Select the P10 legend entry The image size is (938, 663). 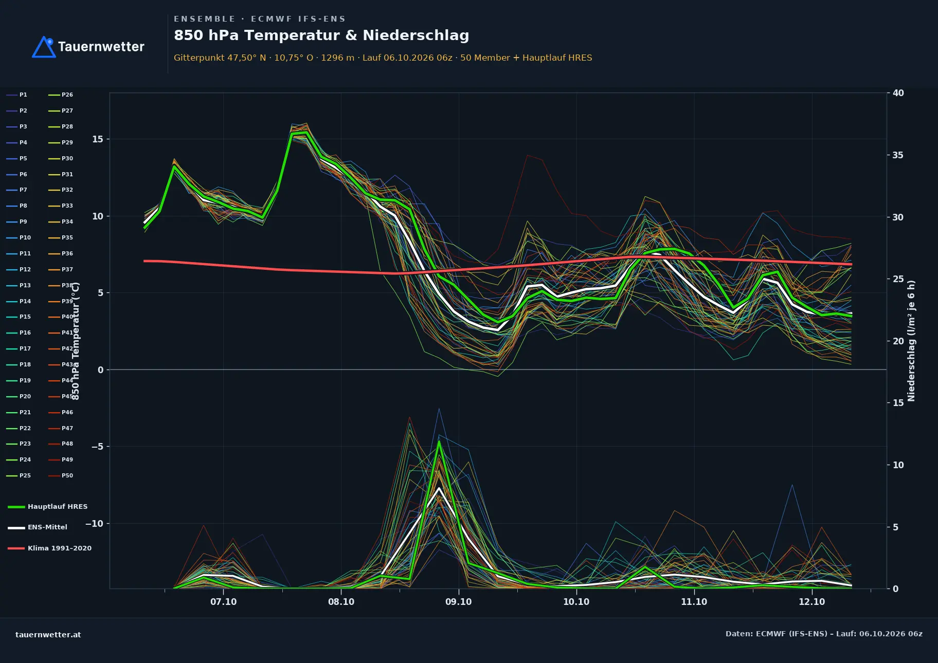tap(19, 238)
